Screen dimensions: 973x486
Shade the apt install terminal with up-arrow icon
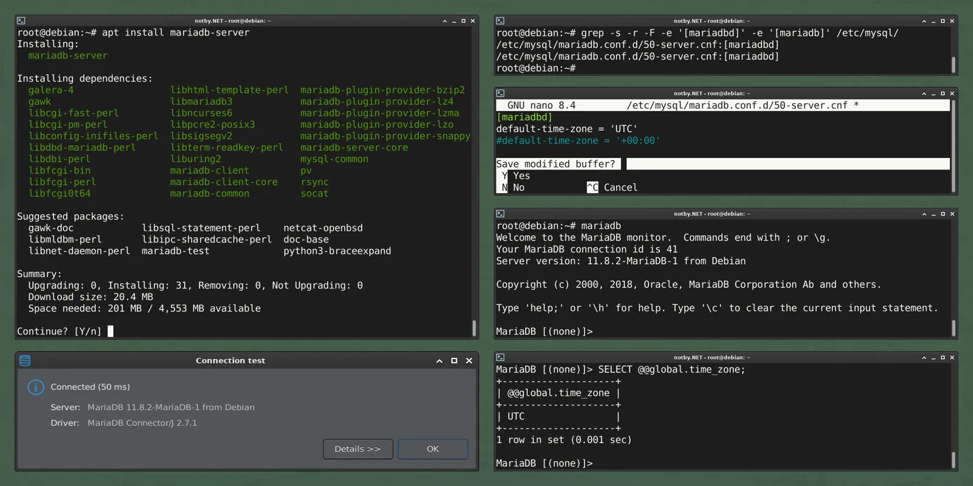point(445,21)
